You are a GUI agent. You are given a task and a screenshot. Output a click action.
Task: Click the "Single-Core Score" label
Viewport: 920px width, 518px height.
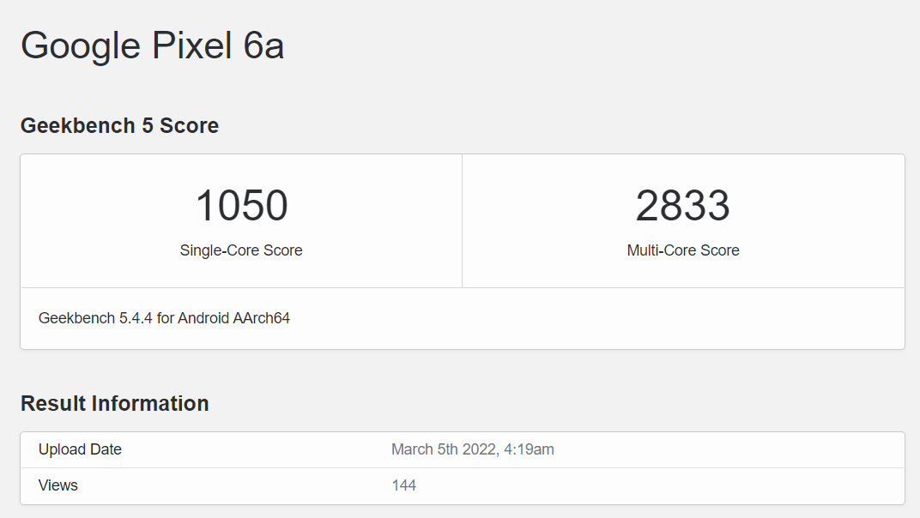[241, 250]
